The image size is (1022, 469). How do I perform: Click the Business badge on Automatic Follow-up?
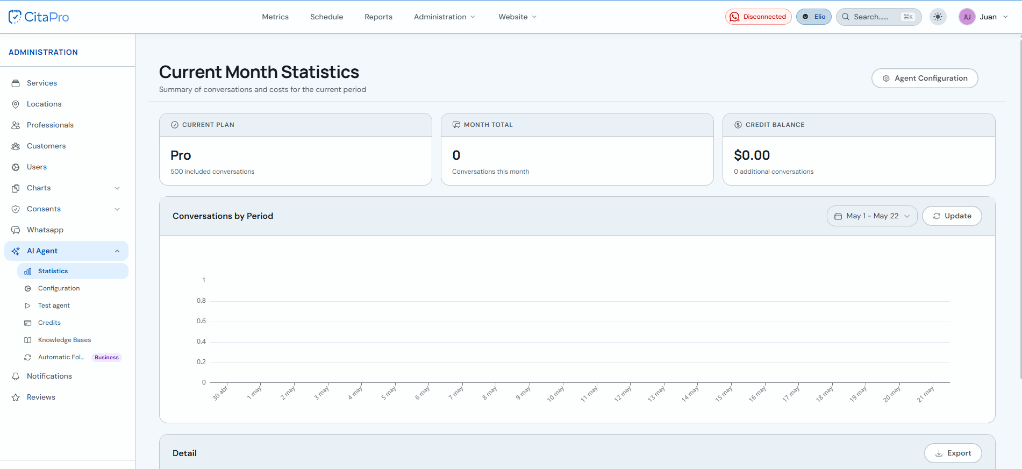(x=106, y=358)
